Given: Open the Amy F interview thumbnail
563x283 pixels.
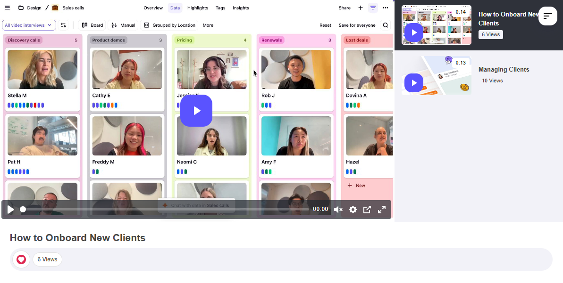Looking at the screenshot, I should tap(296, 136).
